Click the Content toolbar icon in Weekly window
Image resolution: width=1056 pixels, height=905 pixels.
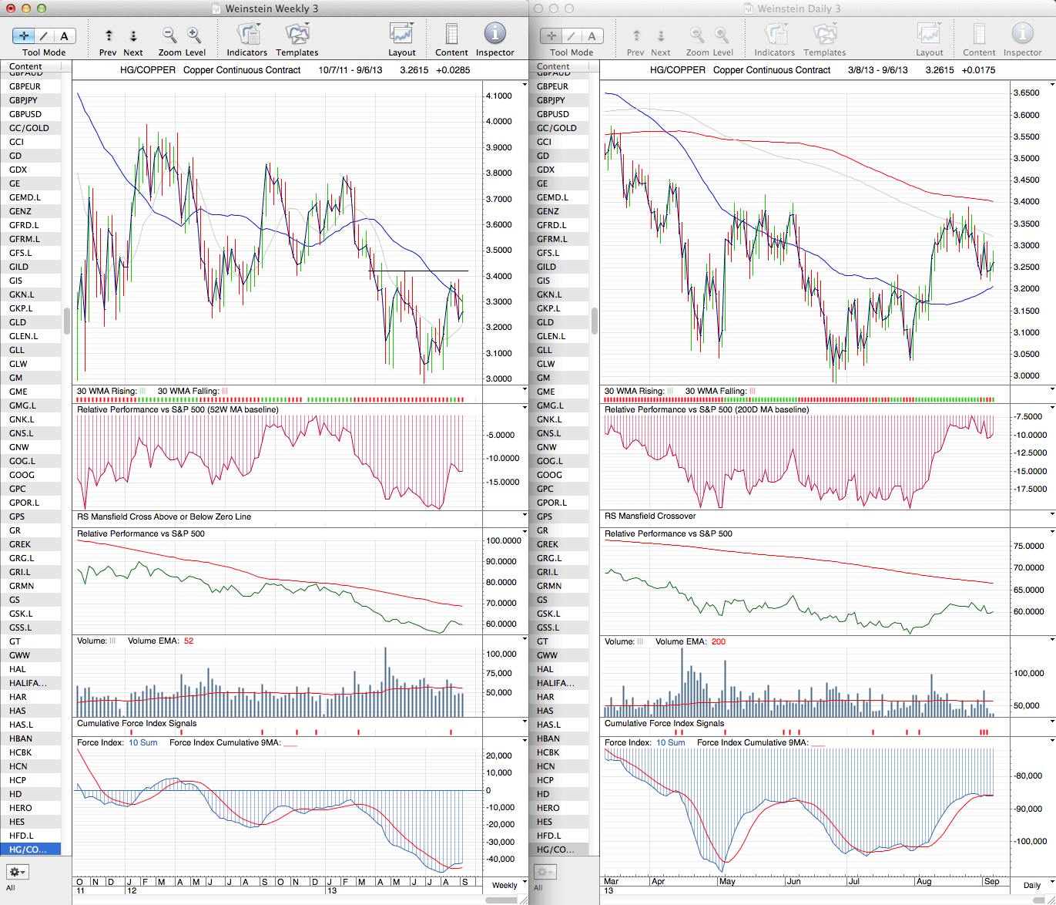click(x=451, y=35)
